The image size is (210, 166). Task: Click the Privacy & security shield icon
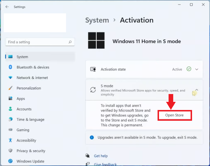[10, 151]
